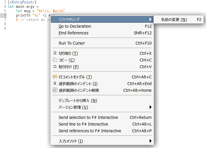Click the indent selection icon

tap(55, 83)
